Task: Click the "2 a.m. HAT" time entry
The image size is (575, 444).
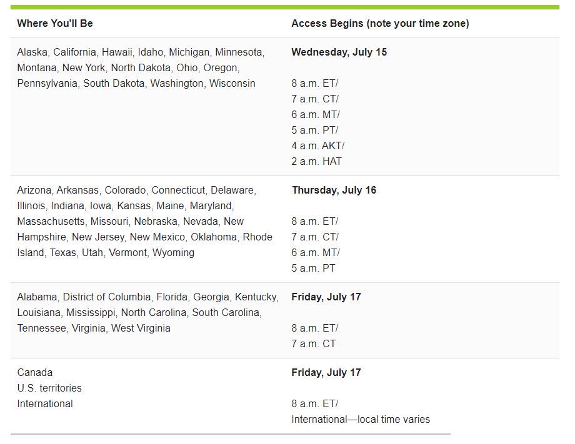Action: [x=316, y=162]
